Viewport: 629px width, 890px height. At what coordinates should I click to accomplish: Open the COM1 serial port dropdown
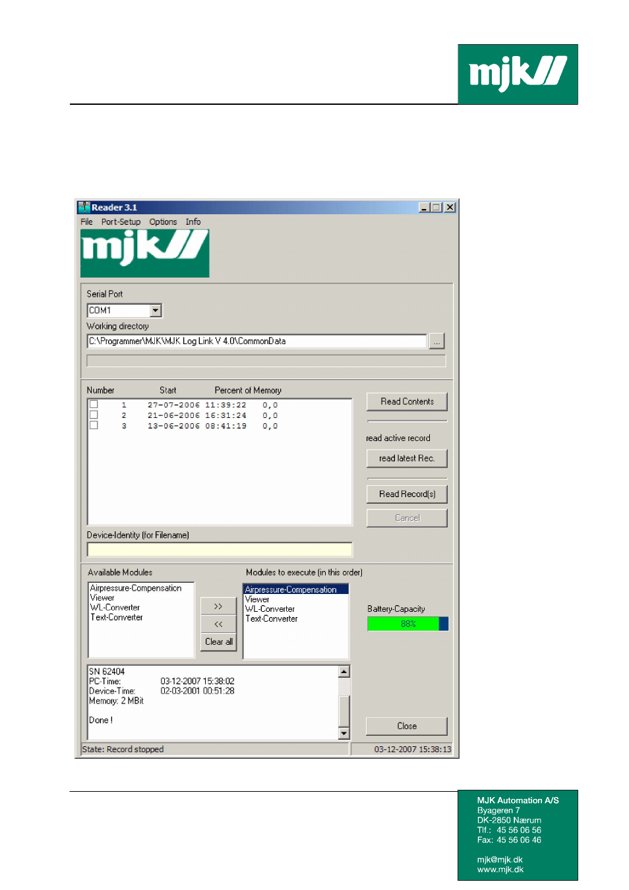point(156,310)
